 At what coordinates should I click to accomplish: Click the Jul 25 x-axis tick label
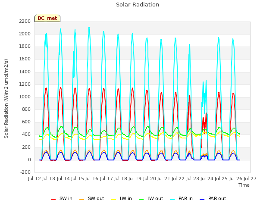point(221,179)
